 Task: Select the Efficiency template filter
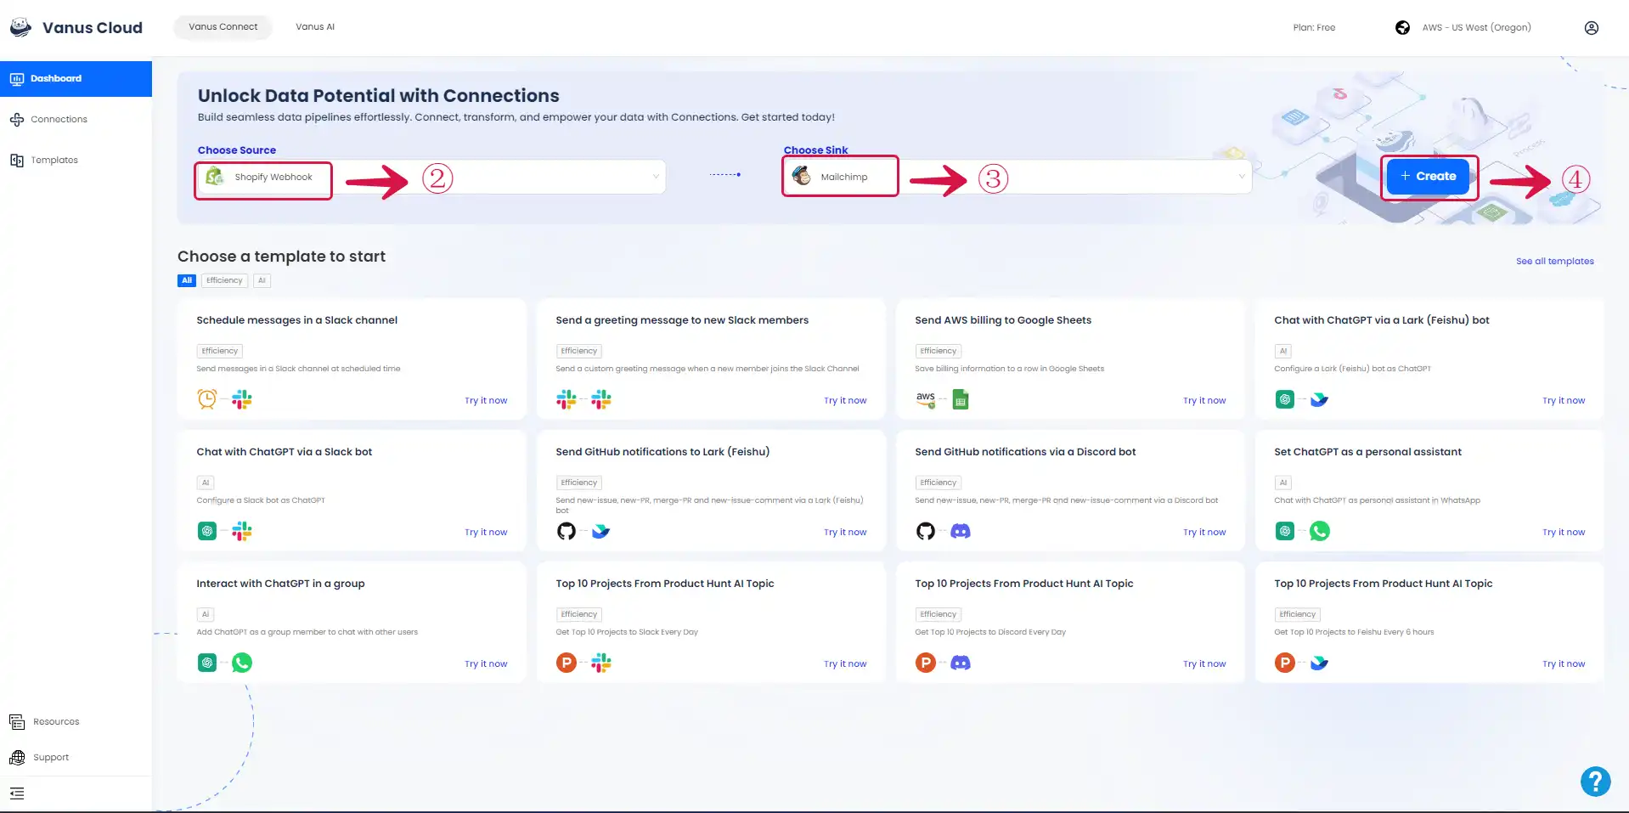224,280
